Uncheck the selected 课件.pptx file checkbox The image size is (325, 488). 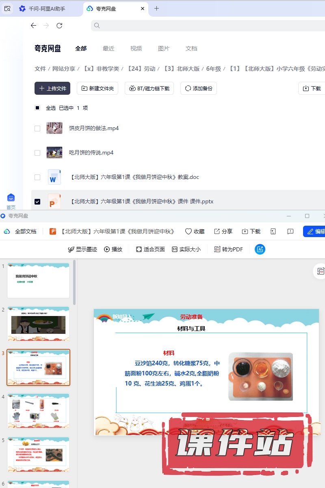pos(37,202)
